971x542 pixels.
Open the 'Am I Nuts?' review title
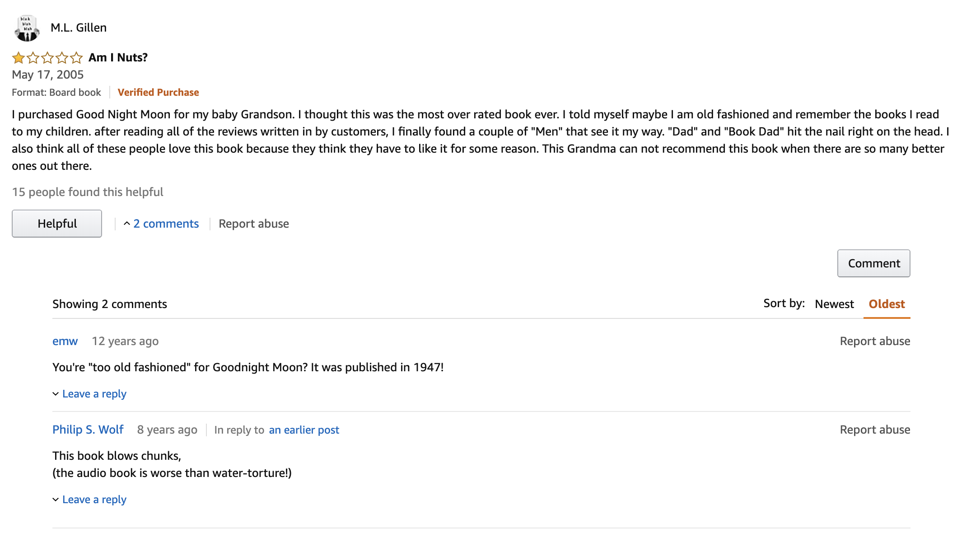118,57
